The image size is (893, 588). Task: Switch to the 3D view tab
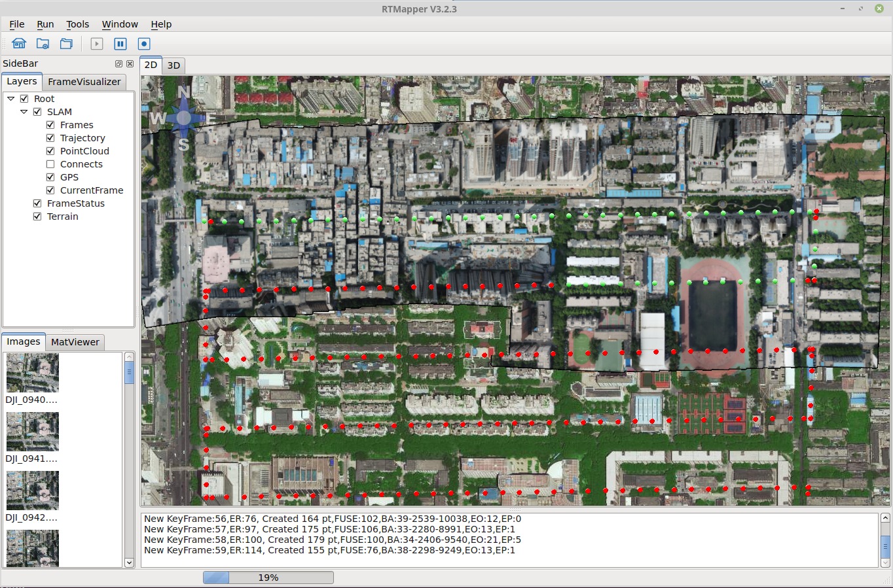tap(173, 65)
